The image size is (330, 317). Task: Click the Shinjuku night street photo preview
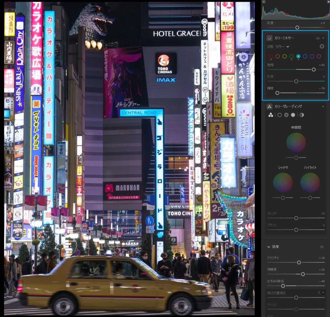129,158
